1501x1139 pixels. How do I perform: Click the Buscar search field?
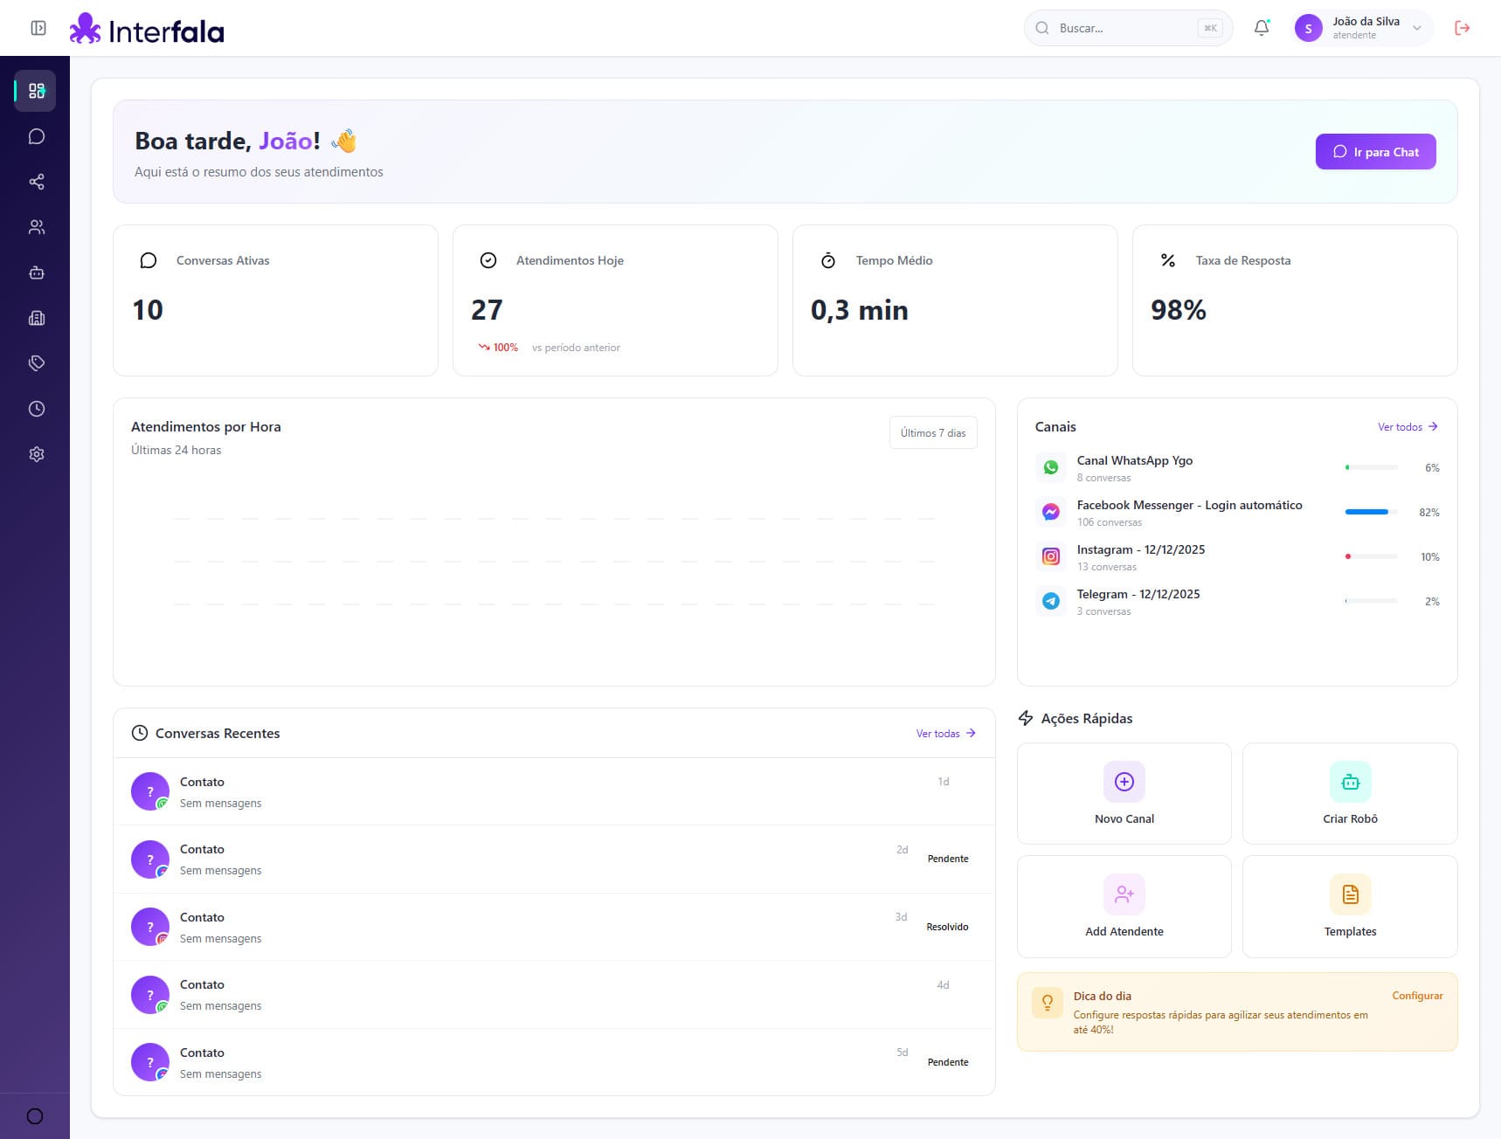[1127, 28]
